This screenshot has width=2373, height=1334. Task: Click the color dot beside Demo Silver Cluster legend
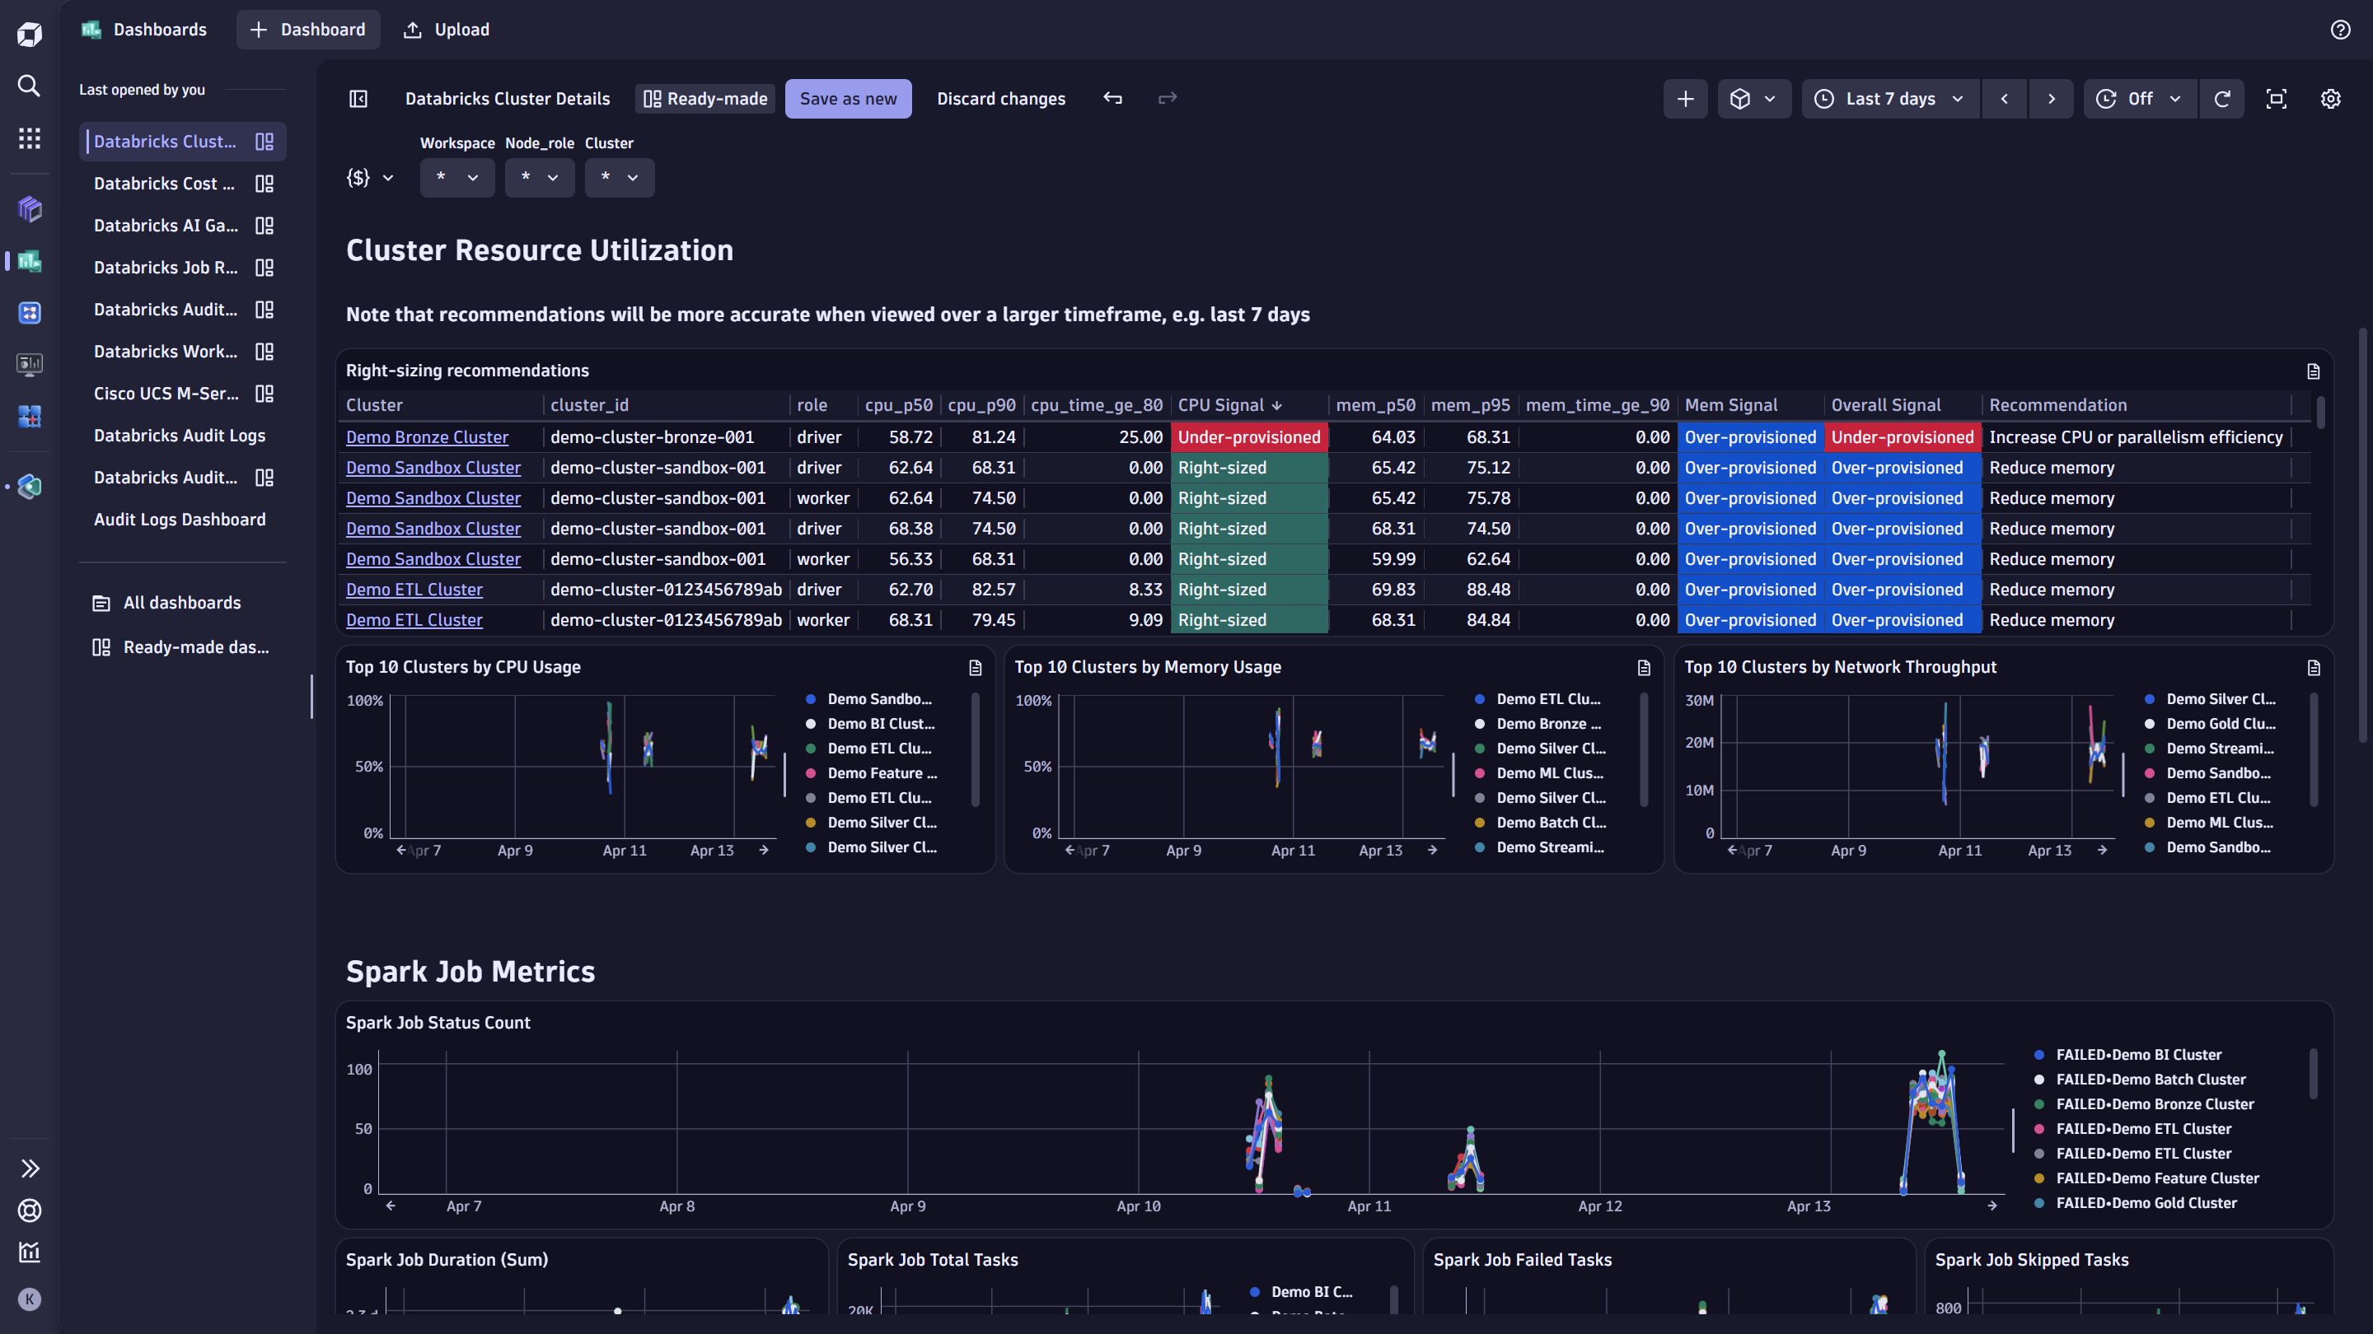(x=2151, y=699)
